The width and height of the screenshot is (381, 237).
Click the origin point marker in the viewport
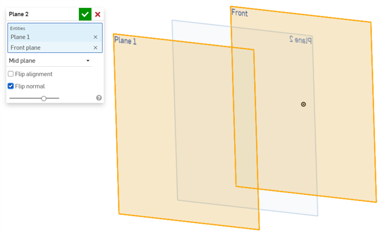(304, 104)
